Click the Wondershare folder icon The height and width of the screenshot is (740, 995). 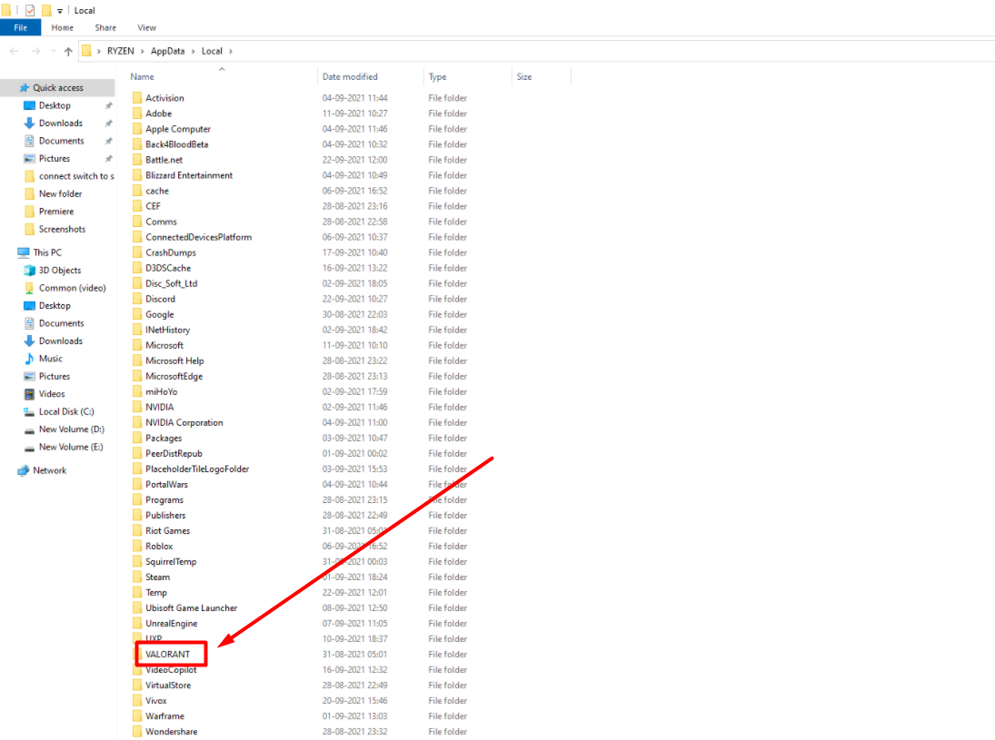tap(137, 732)
